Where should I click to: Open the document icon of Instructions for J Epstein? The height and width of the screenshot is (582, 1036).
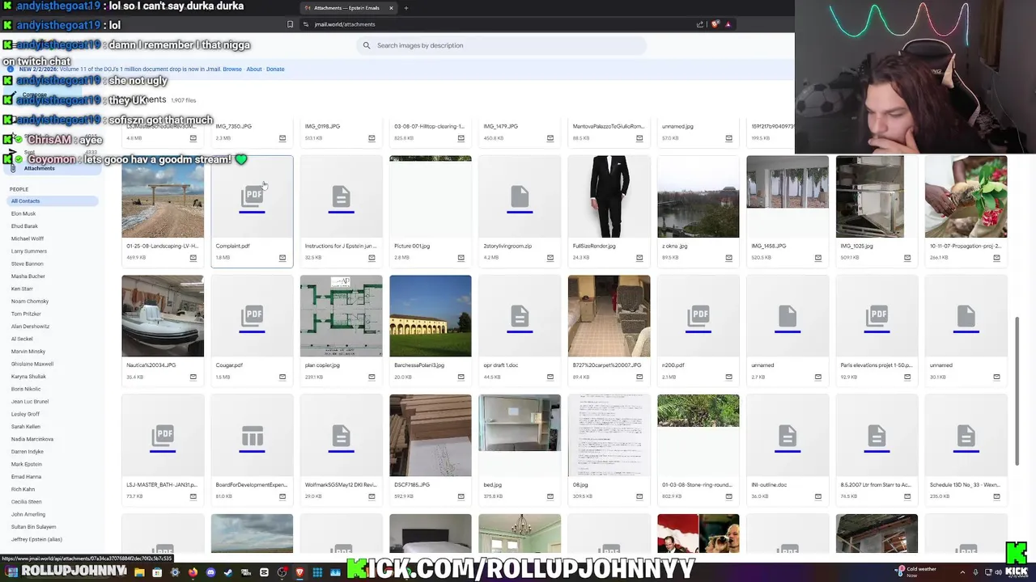pos(342,196)
